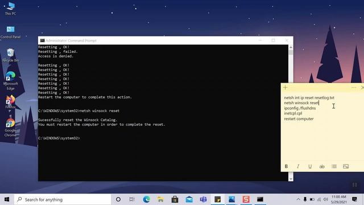The height and width of the screenshot is (205, 364).
Task: Select Microsoft Edge desktop shortcut
Action: tap(10, 80)
